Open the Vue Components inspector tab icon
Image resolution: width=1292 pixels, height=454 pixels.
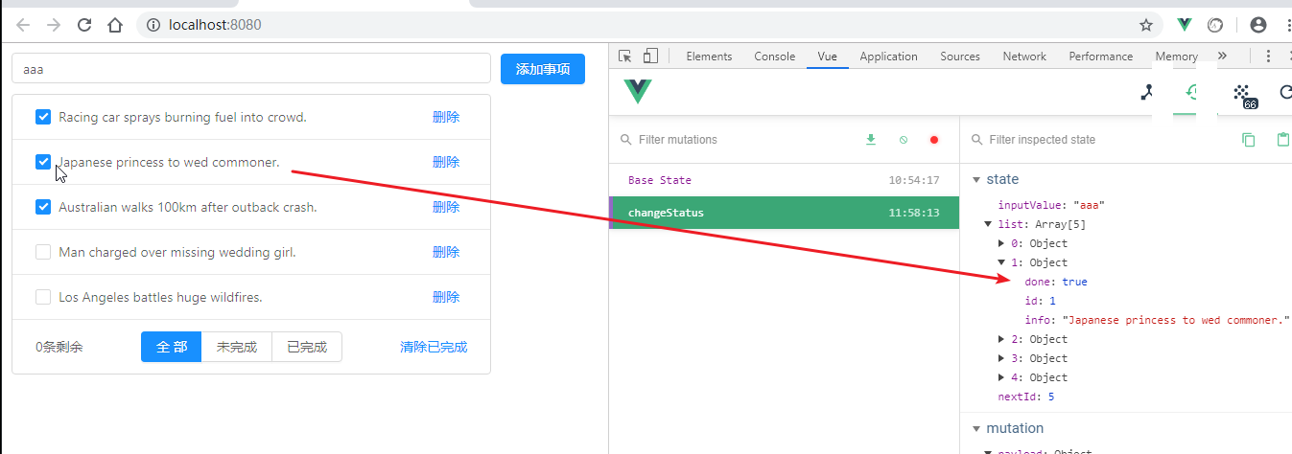click(1146, 92)
